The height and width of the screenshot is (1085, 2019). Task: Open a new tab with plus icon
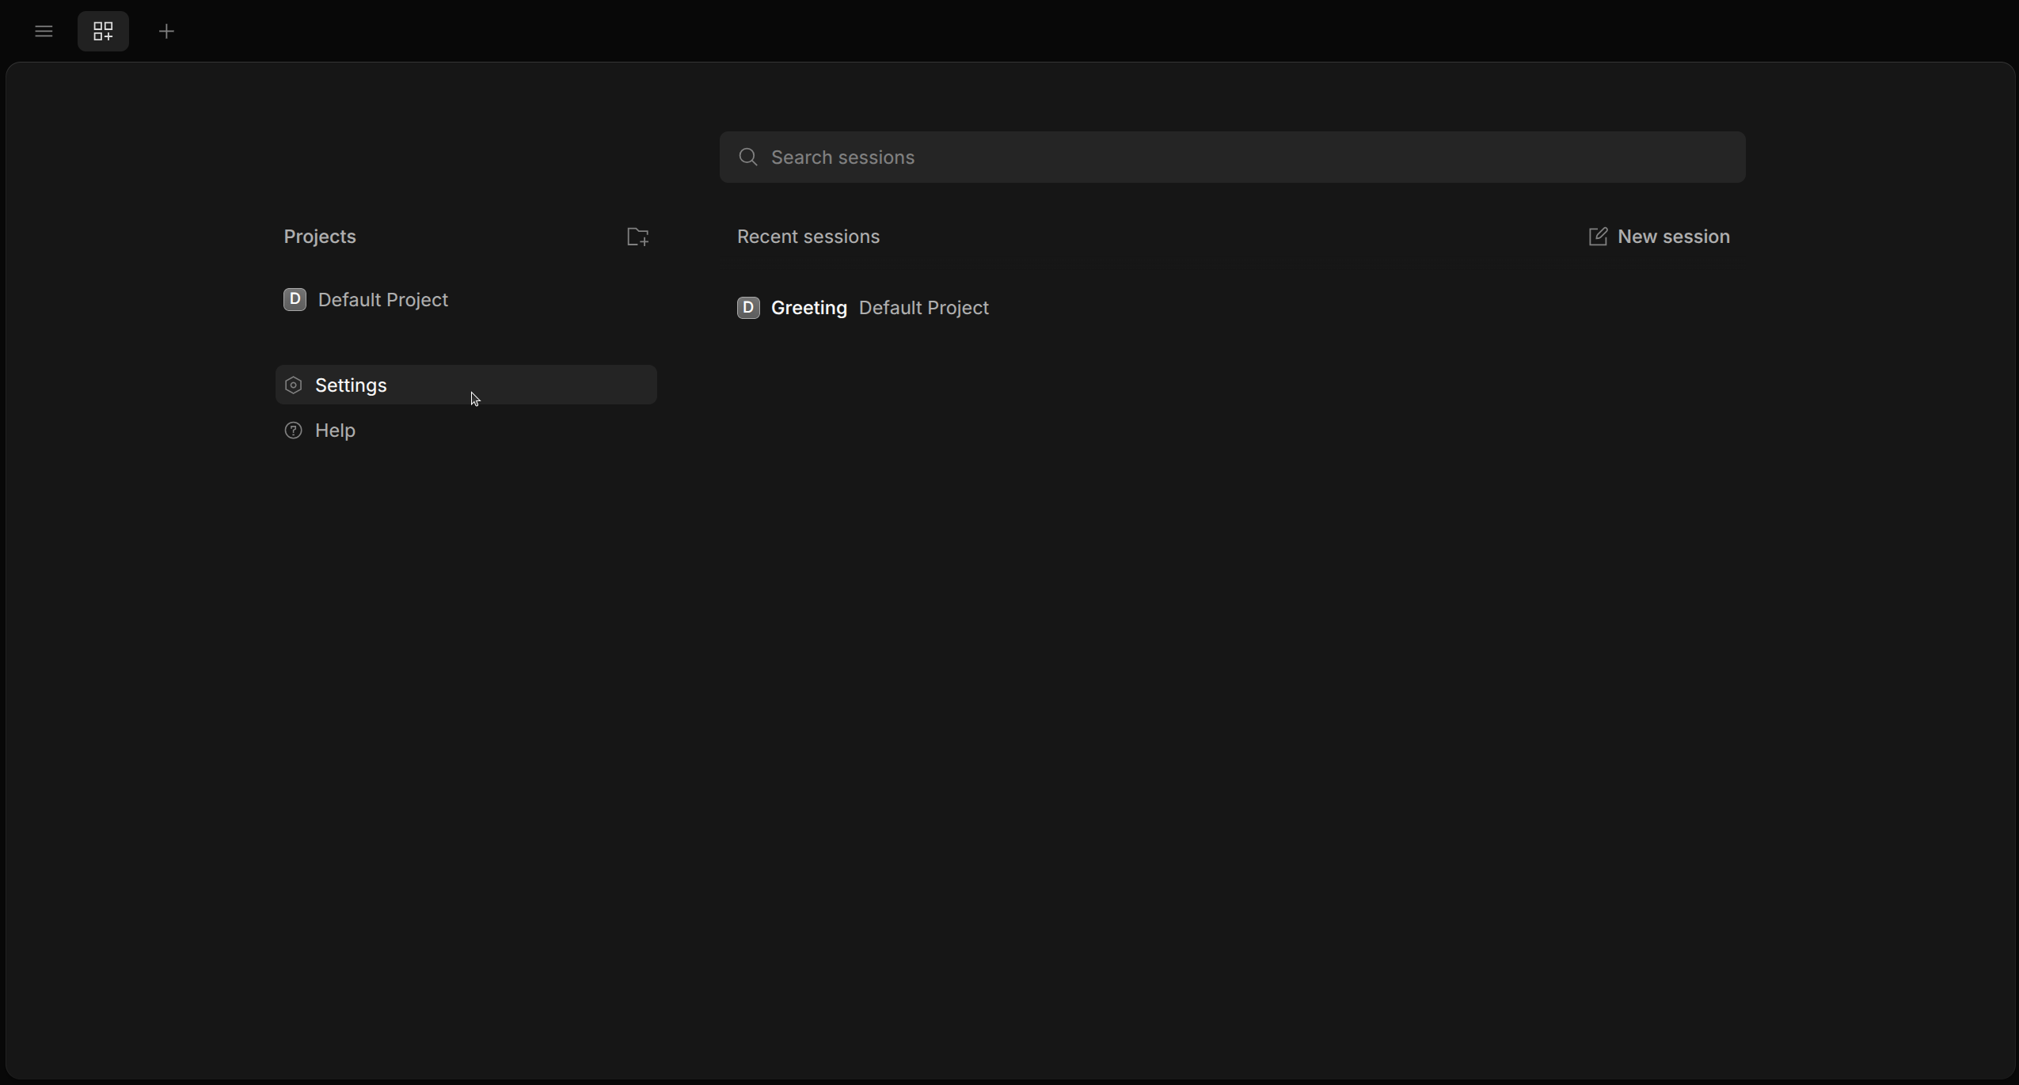[167, 32]
